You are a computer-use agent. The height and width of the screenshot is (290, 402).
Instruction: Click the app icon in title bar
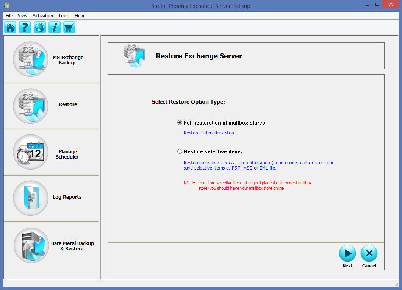[7, 5]
